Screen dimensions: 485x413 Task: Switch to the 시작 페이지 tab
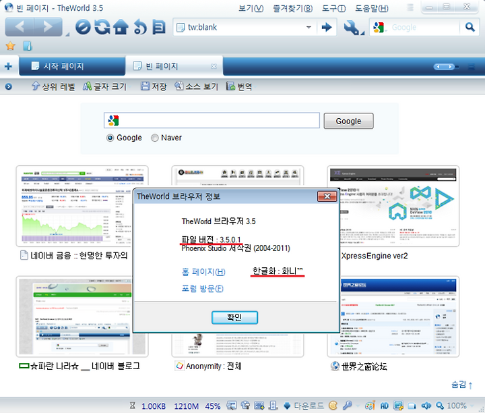[72, 66]
